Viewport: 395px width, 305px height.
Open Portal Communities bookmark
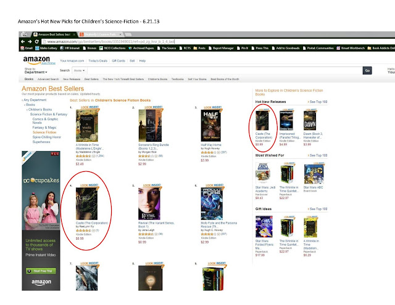(318, 48)
